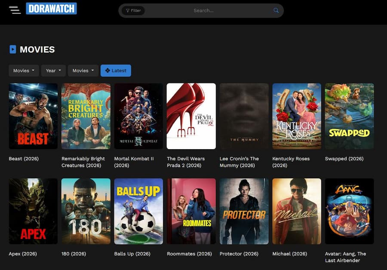This screenshot has height=270, width=387.
Task: Open The Devil Wears Prada poster
Action: click(191, 116)
